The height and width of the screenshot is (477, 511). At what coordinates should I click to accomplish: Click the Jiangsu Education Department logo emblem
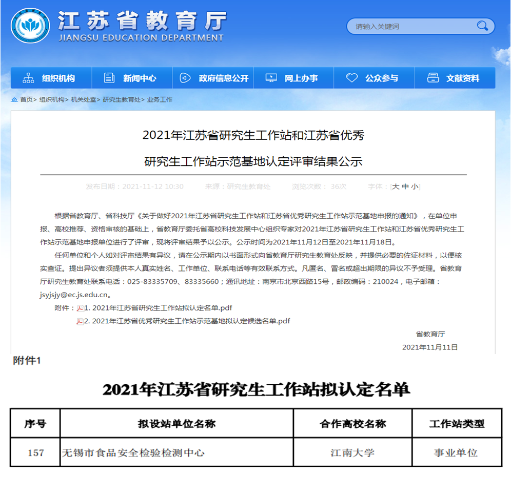30,26
